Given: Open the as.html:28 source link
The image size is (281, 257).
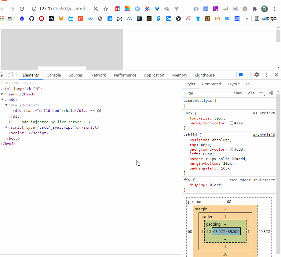Looking at the screenshot, I should click(x=264, y=113).
